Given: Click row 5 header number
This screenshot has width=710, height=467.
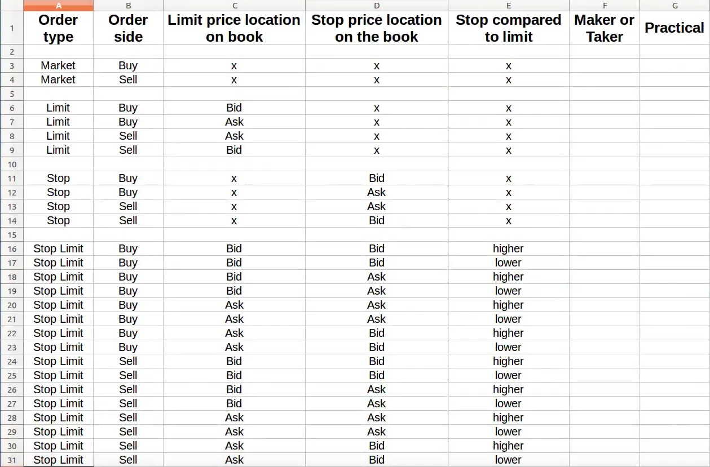Looking at the screenshot, I should [12, 94].
